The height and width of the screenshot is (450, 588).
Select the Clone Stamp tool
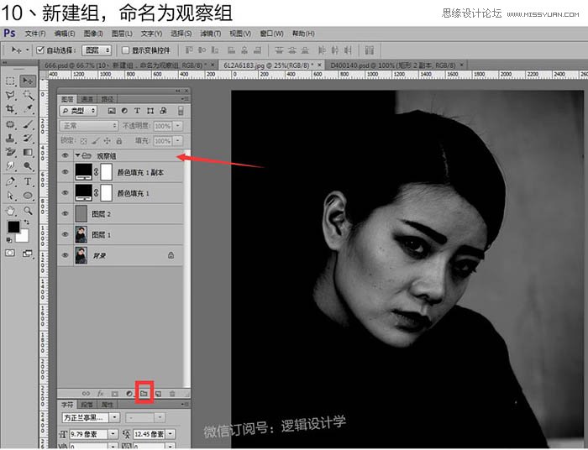coord(10,138)
